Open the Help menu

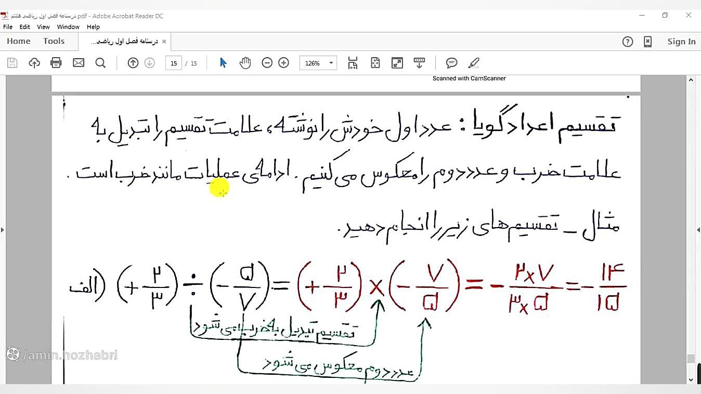[94, 27]
